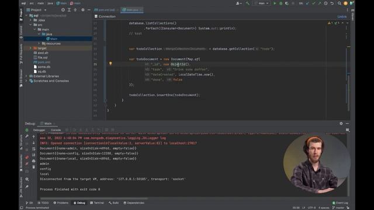The width and height of the screenshot is (374, 210).
Task: Toggle soft-wrap in console
Action: [34, 149]
